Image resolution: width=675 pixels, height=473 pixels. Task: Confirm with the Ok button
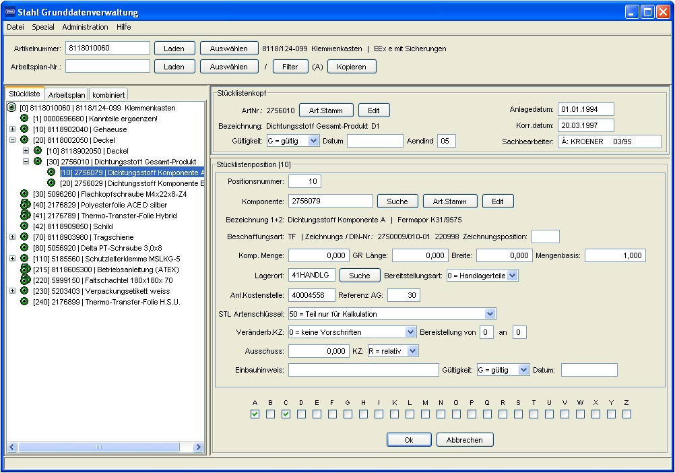tap(409, 440)
